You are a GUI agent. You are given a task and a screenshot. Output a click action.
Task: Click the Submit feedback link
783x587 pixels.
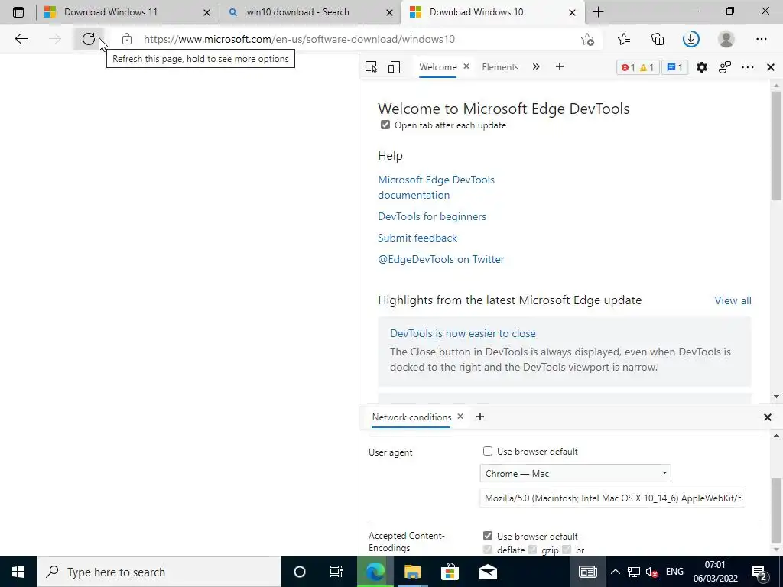[417, 238]
